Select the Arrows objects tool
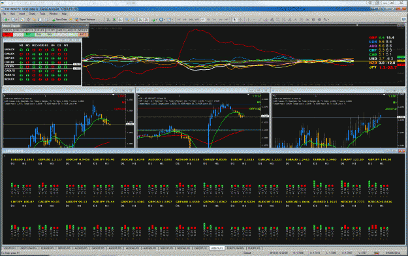The height and width of the screenshot is (256, 408). 325,20
